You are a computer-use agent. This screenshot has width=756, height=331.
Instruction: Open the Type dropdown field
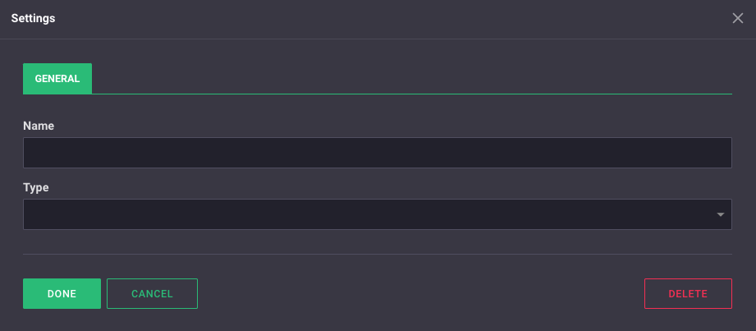click(x=377, y=214)
